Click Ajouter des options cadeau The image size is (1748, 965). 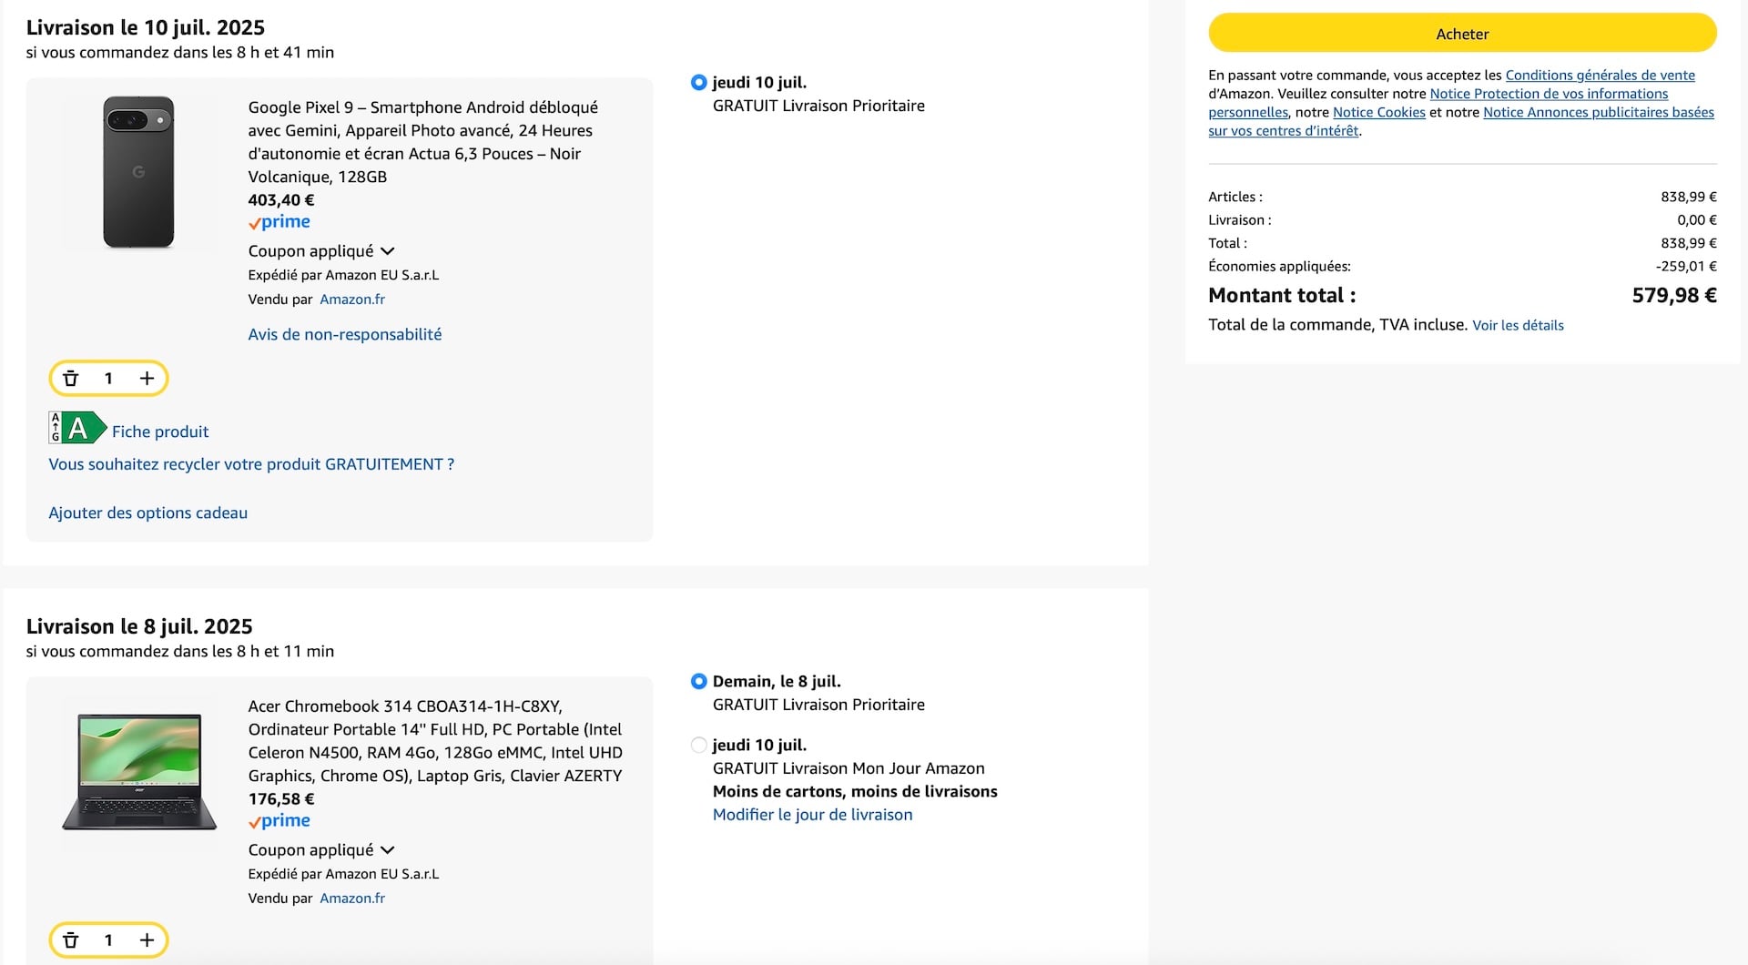[x=147, y=513]
